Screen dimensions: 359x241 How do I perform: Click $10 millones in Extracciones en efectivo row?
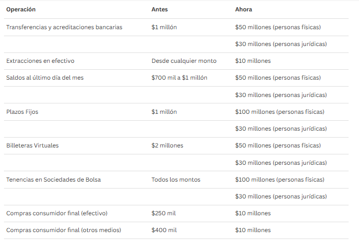coord(253,61)
